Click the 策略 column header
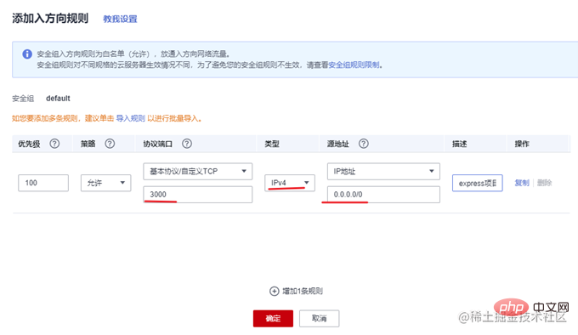Screen dimensions: 578x335 [x=88, y=144]
